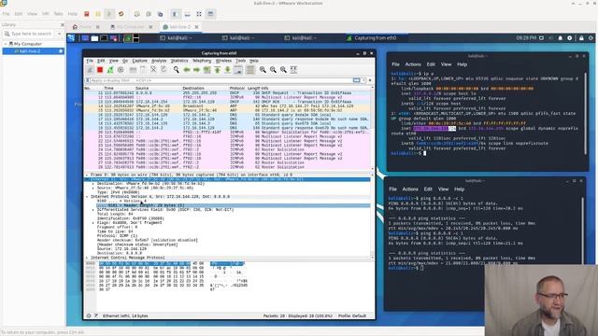This screenshot has height=336, width=598.
Task: Open the Wireshark Statistics menu
Action: (179, 61)
